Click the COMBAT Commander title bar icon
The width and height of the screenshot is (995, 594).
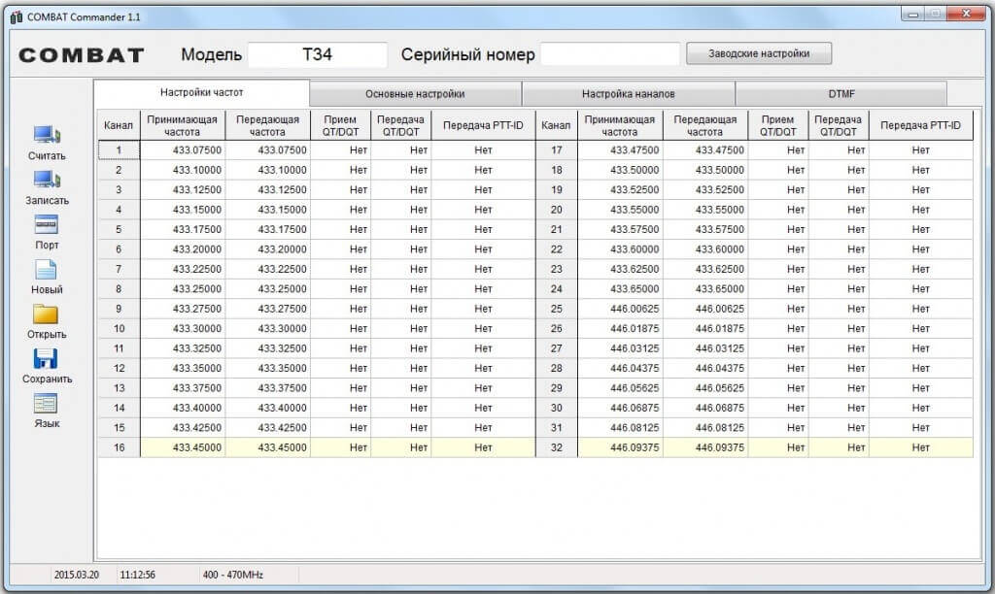click(x=16, y=17)
